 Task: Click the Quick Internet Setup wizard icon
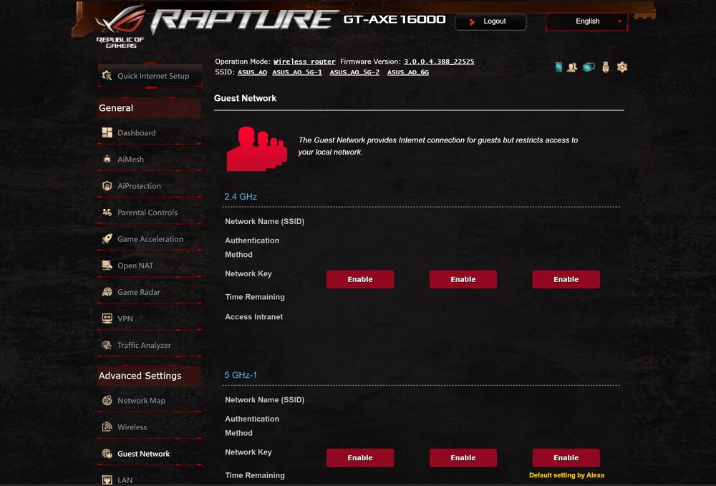pyautogui.click(x=107, y=76)
